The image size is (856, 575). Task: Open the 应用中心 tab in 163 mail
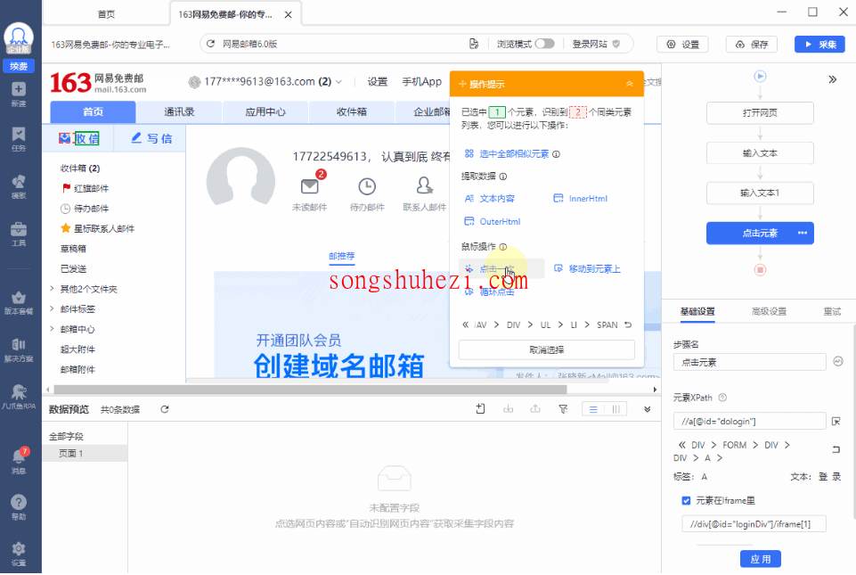[265, 112]
